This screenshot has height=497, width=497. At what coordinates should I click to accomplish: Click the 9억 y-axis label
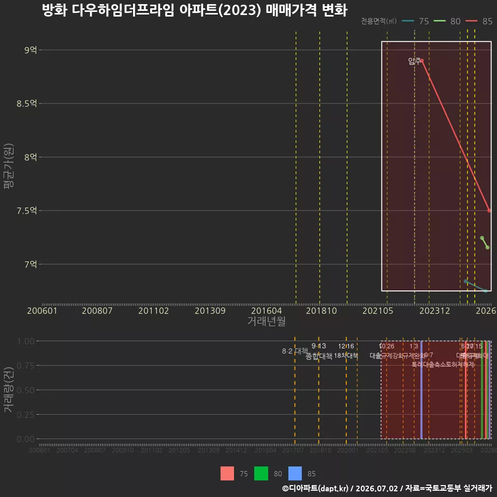coord(31,50)
